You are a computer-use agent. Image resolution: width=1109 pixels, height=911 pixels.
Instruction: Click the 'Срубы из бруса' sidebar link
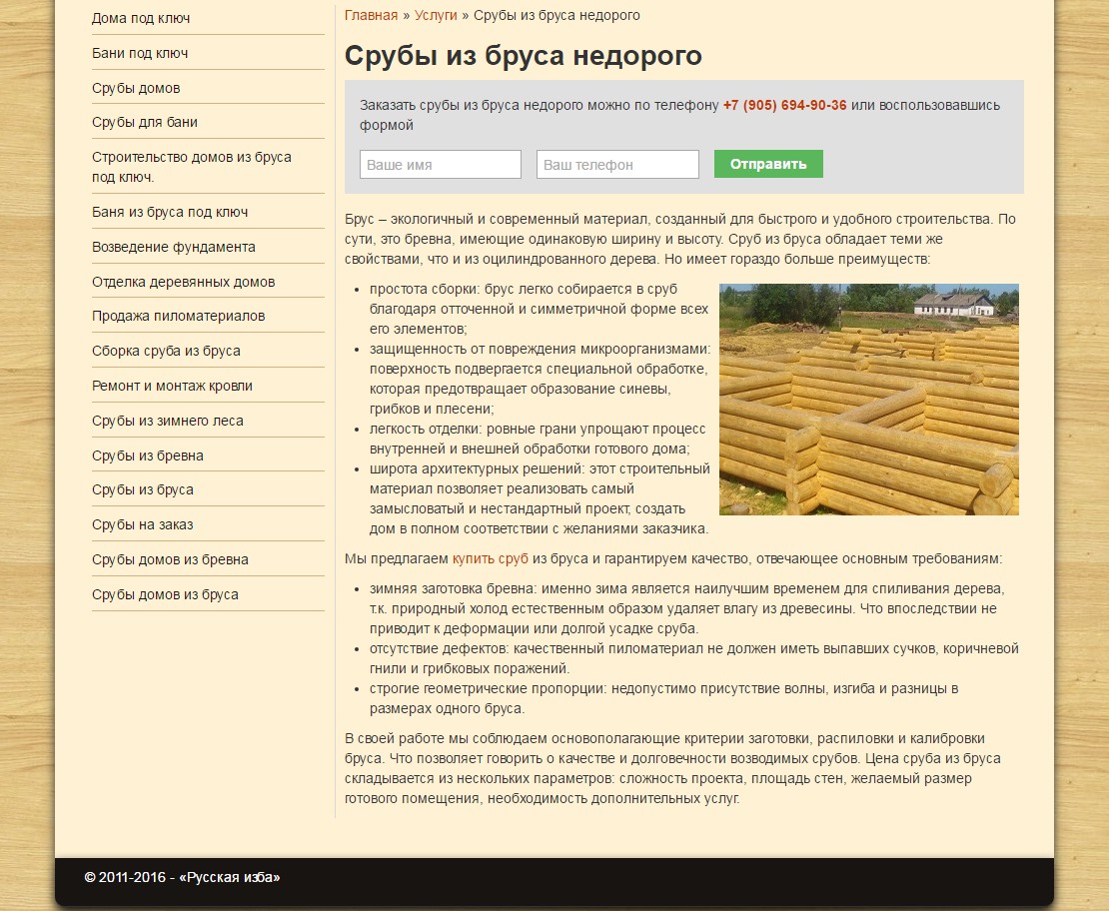143,490
